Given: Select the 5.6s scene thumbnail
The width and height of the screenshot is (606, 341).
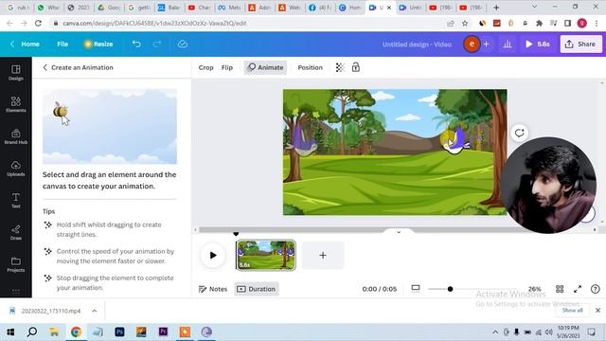Looking at the screenshot, I should coord(266,255).
